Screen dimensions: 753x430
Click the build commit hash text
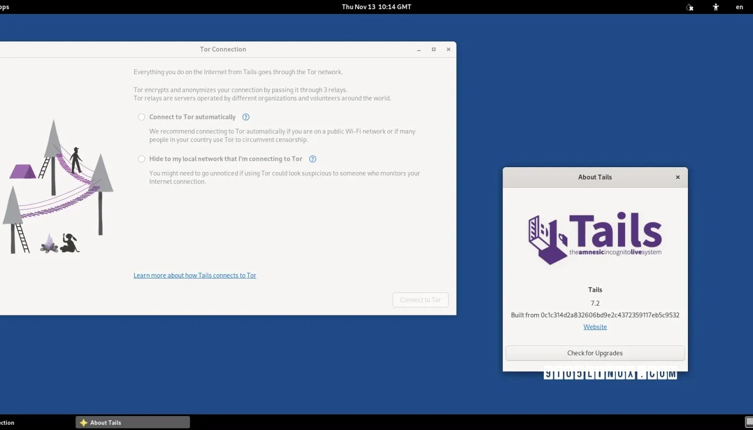point(594,315)
